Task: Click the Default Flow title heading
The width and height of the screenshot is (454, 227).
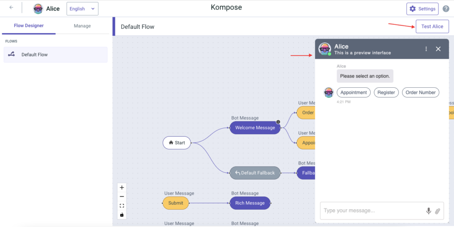Action: click(x=137, y=27)
